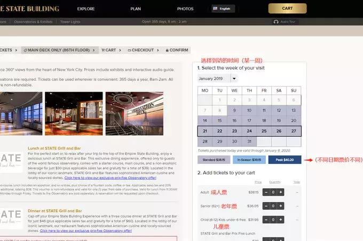363x241 pixels.
Task: Increase Child (6-12) ticket quantity
Action: coord(281,220)
